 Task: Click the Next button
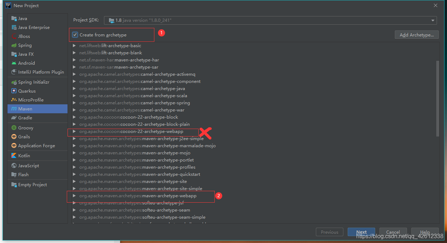point(361,232)
